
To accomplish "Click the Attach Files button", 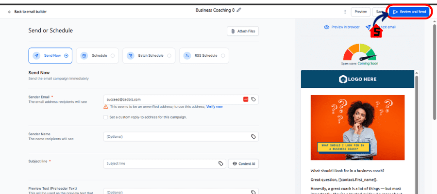I will point(243,31).
